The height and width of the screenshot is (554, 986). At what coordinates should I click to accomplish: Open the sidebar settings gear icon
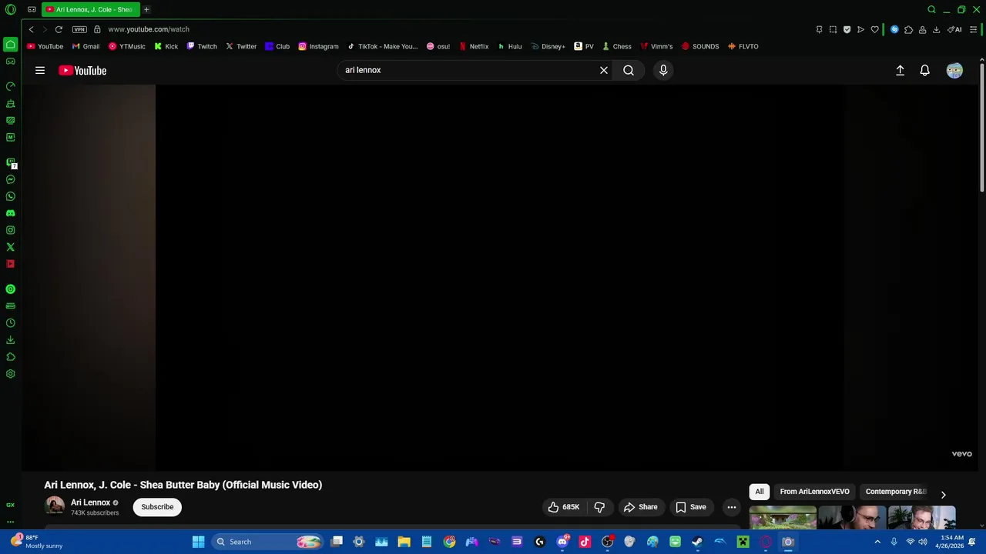pyautogui.click(x=11, y=374)
